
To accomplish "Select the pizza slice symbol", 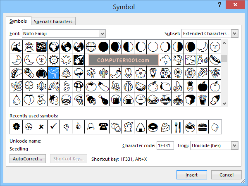I will (x=79, y=100).
